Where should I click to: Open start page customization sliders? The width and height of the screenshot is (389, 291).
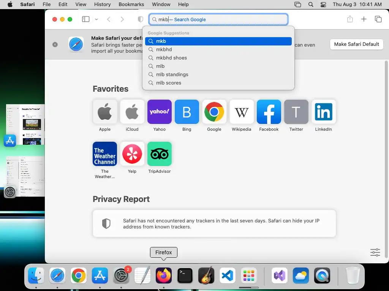[375, 252]
